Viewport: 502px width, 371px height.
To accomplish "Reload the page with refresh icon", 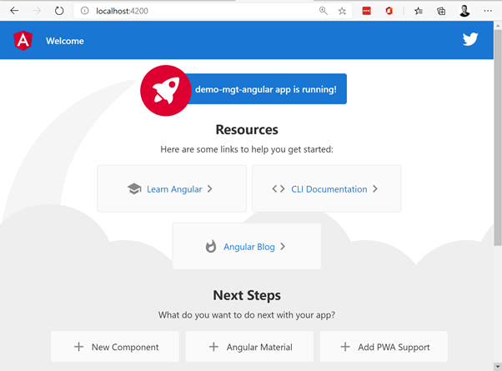I will click(59, 11).
